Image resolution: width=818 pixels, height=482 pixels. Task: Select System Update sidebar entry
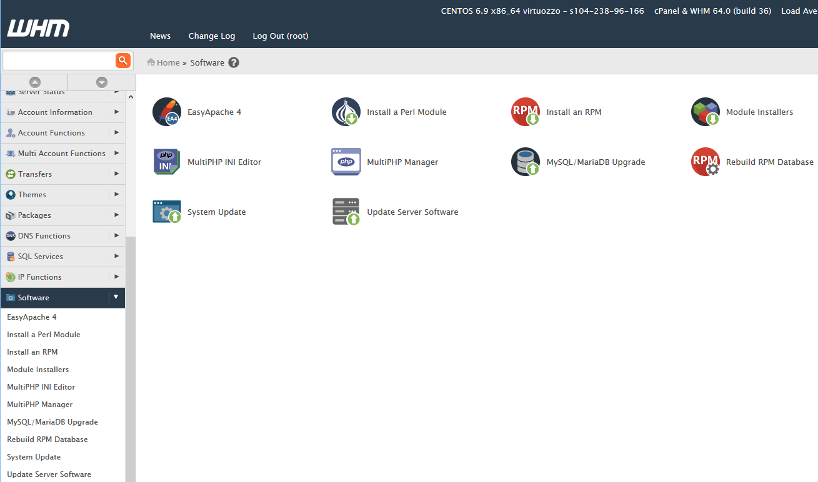[34, 457]
